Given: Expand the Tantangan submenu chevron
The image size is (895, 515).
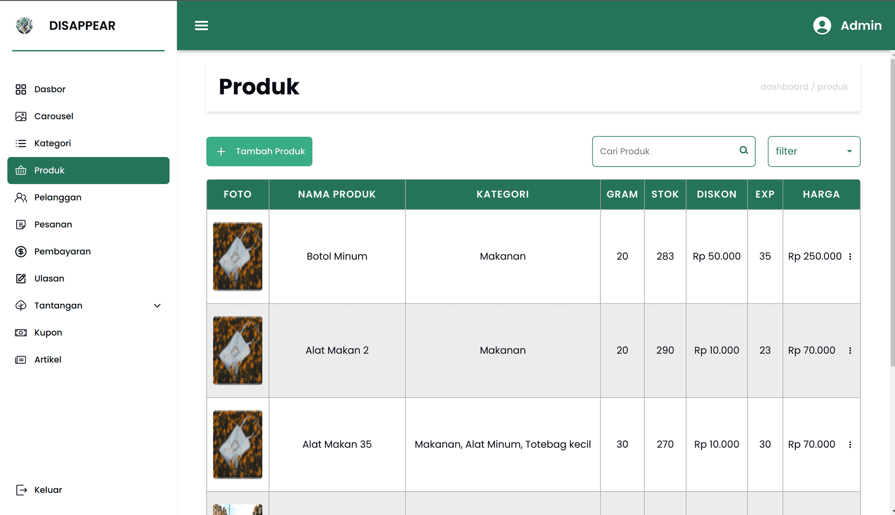Looking at the screenshot, I should click(x=157, y=306).
